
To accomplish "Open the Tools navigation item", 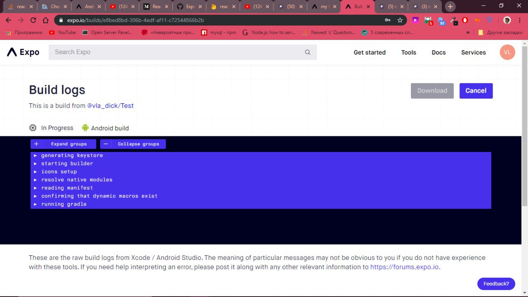I will pos(409,52).
